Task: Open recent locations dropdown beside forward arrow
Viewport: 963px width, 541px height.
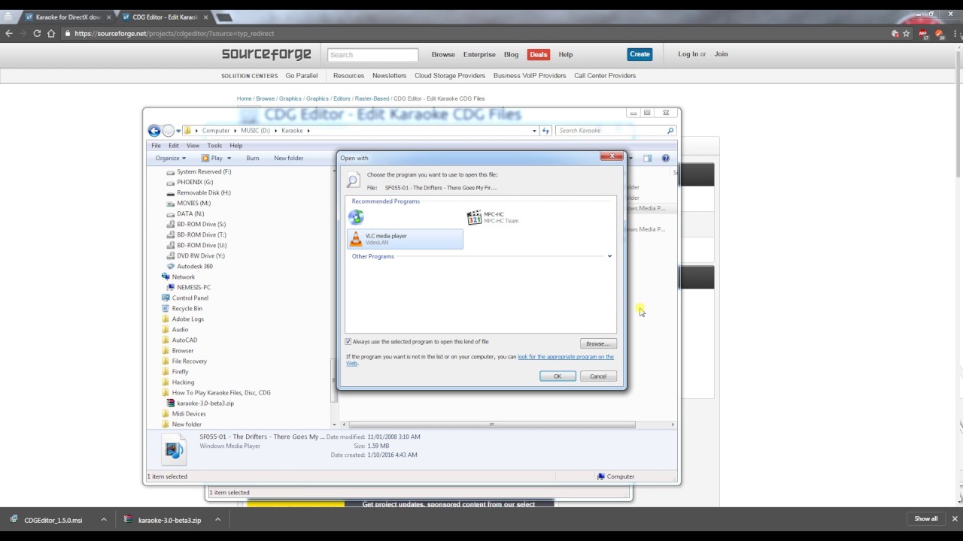Action: pyautogui.click(x=178, y=131)
